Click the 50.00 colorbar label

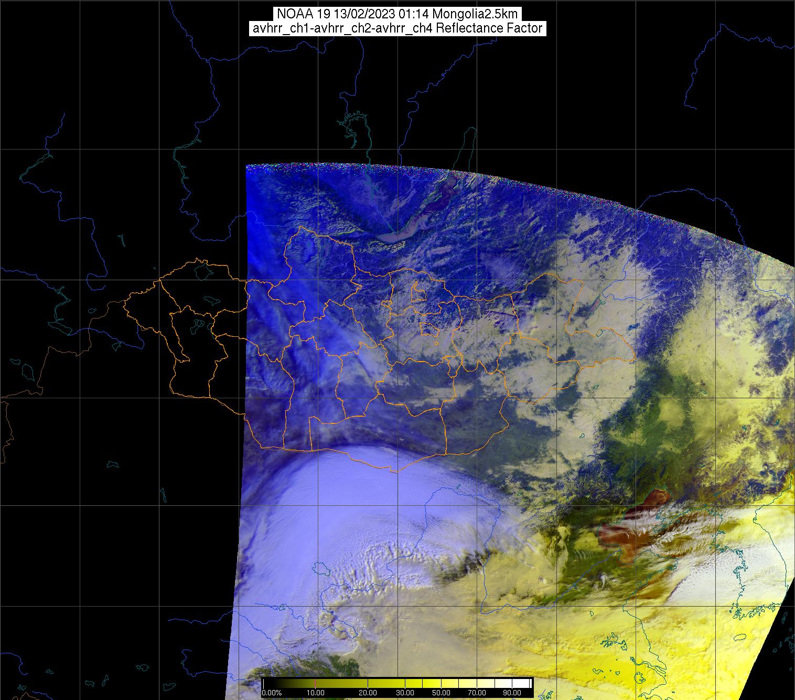441,693
